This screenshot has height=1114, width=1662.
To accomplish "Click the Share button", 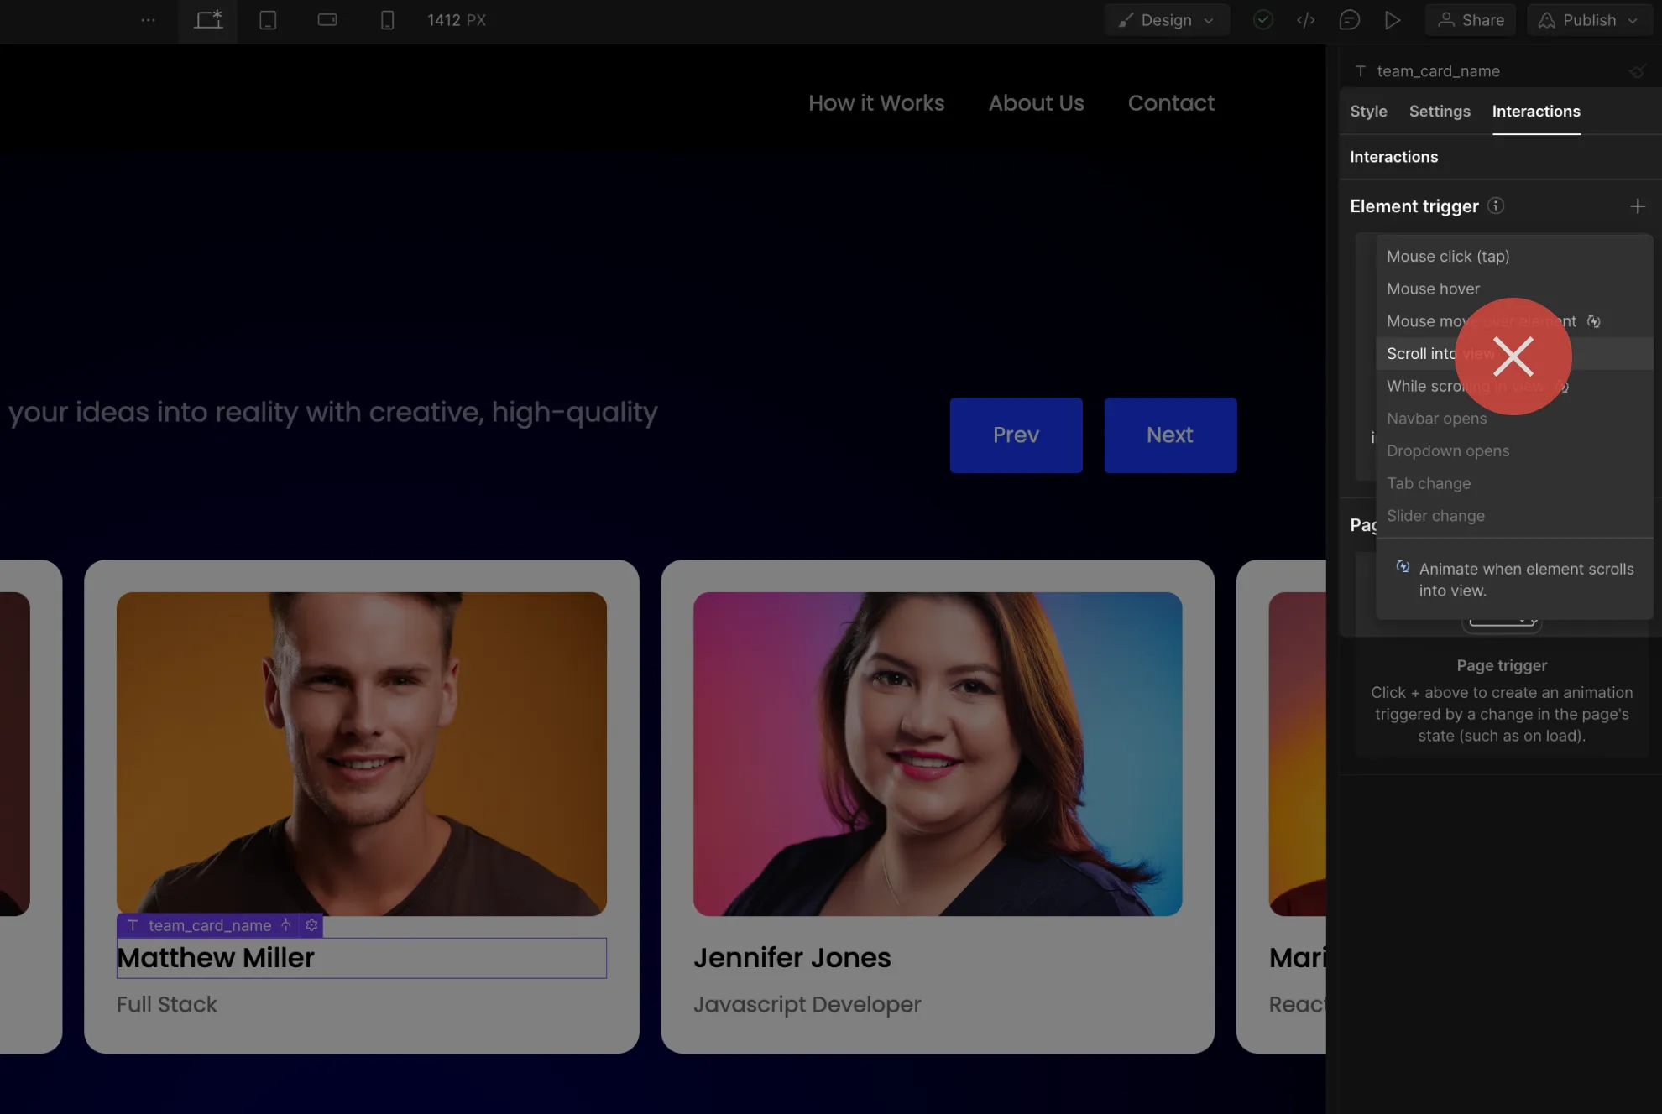I will [1470, 20].
